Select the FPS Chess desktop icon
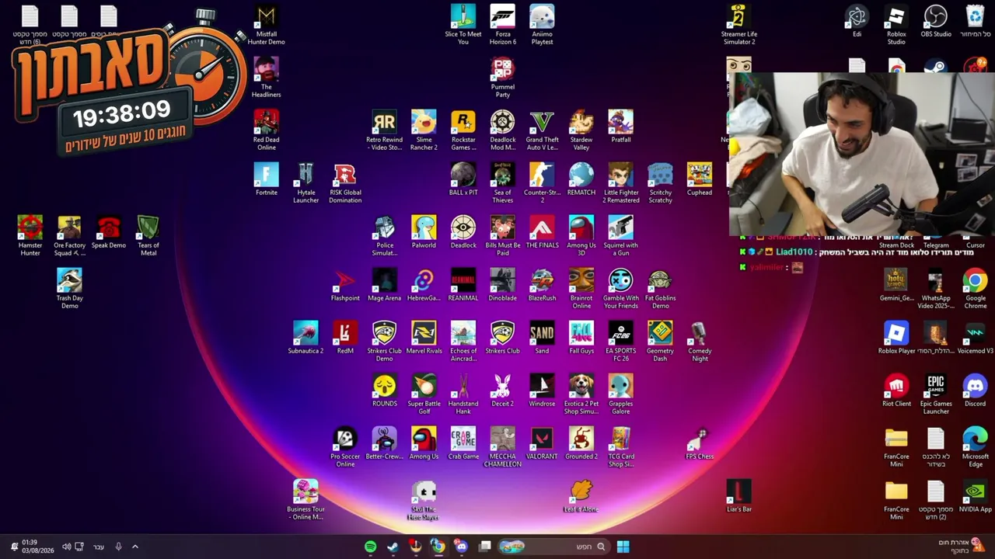Viewport: 995px width, 559px height. coord(700,444)
